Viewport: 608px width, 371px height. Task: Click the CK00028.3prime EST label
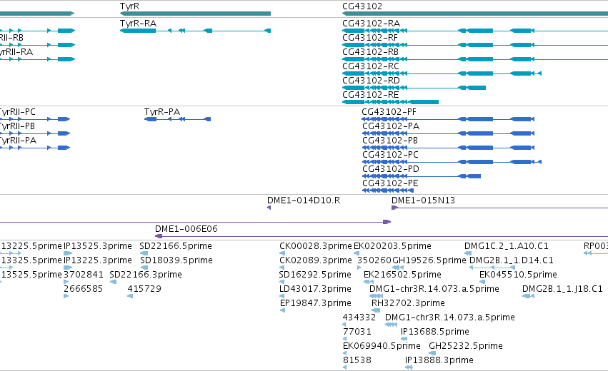point(316,246)
